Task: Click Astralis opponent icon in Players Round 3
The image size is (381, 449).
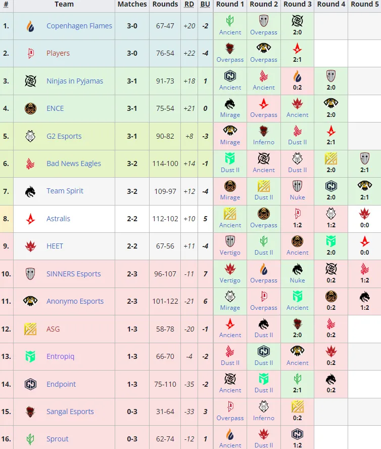Action: (297, 48)
